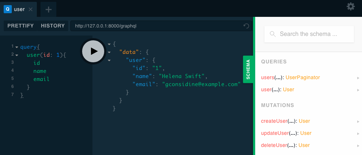This screenshot has width=362, height=155.
Task: Focus the Search the schema input
Action: pos(309,34)
